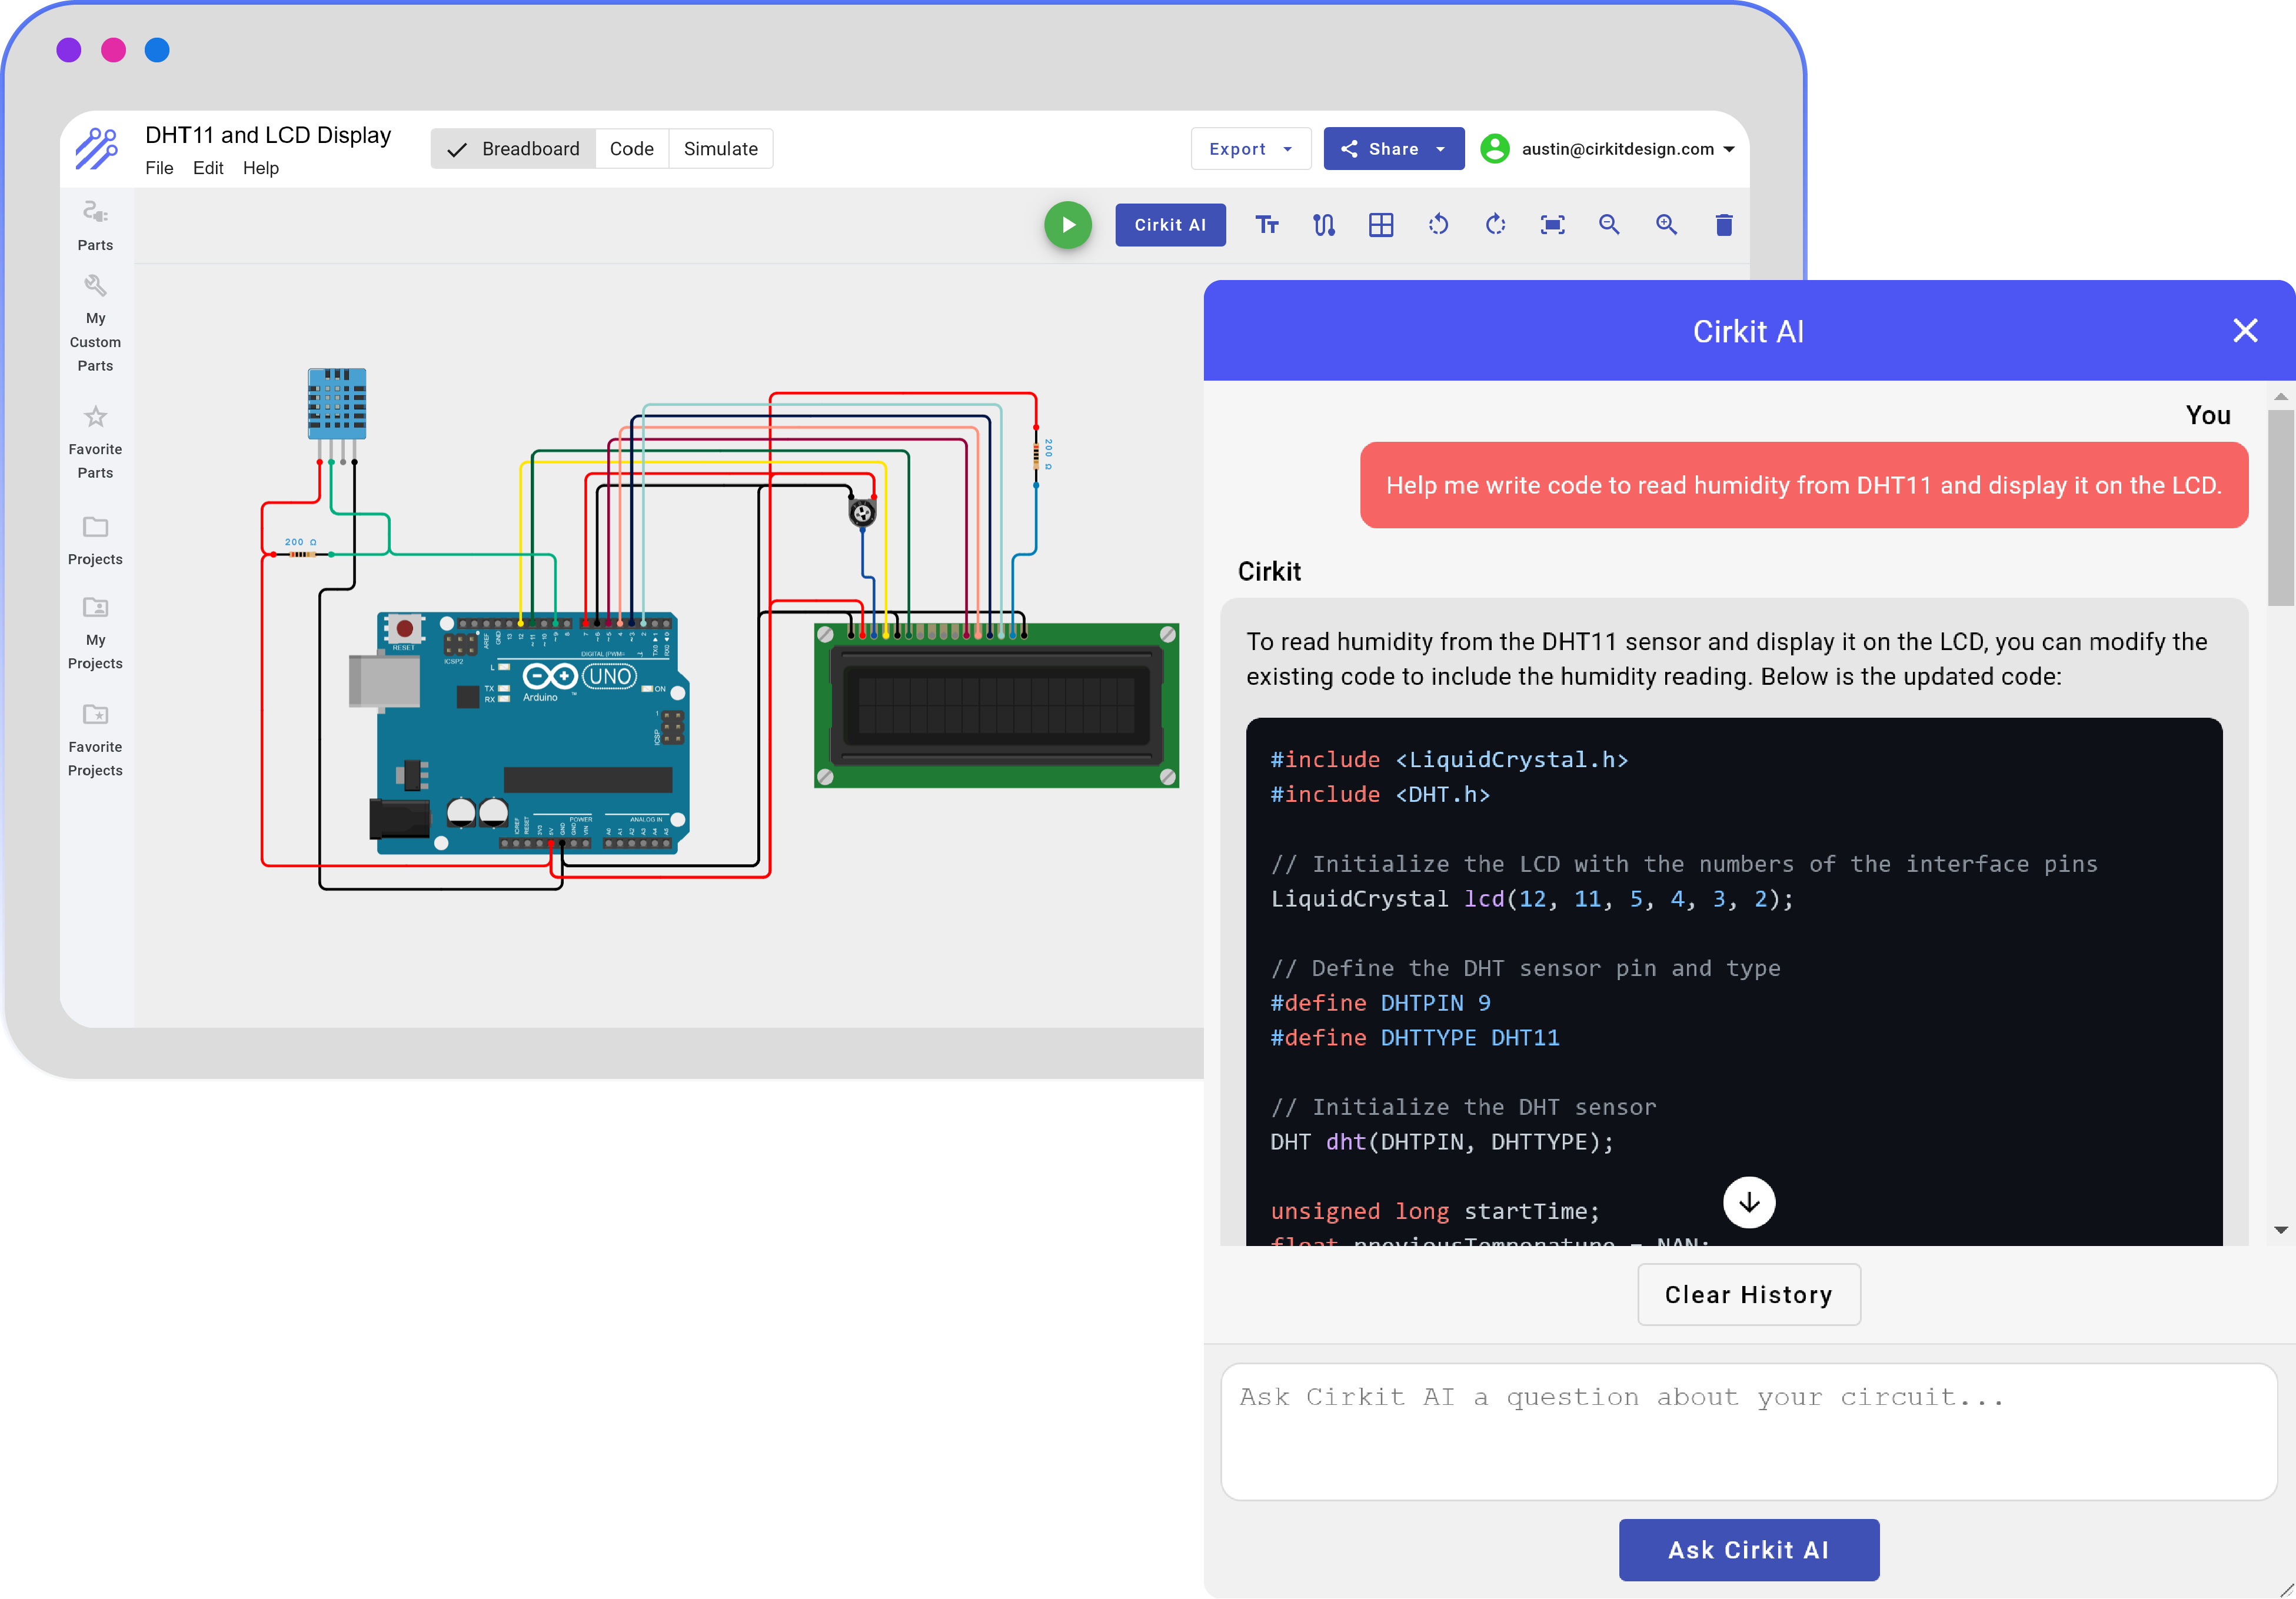Select the Text label tool
Image resolution: width=2296 pixels, height=1599 pixels.
pyautogui.click(x=1266, y=225)
